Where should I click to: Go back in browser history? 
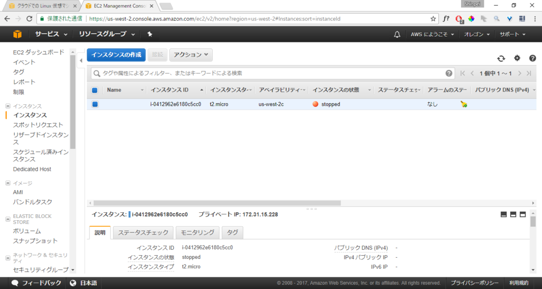[7, 19]
